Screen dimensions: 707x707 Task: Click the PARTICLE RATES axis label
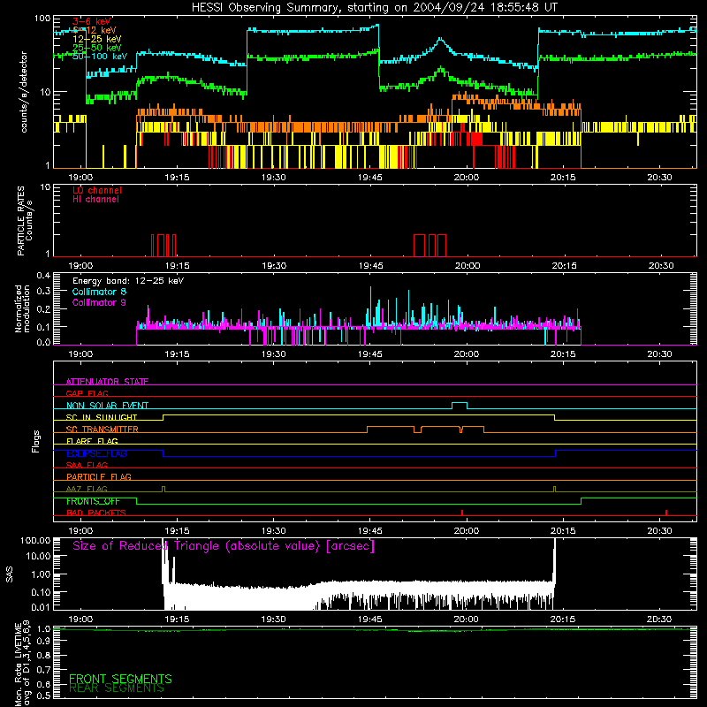tap(20, 221)
